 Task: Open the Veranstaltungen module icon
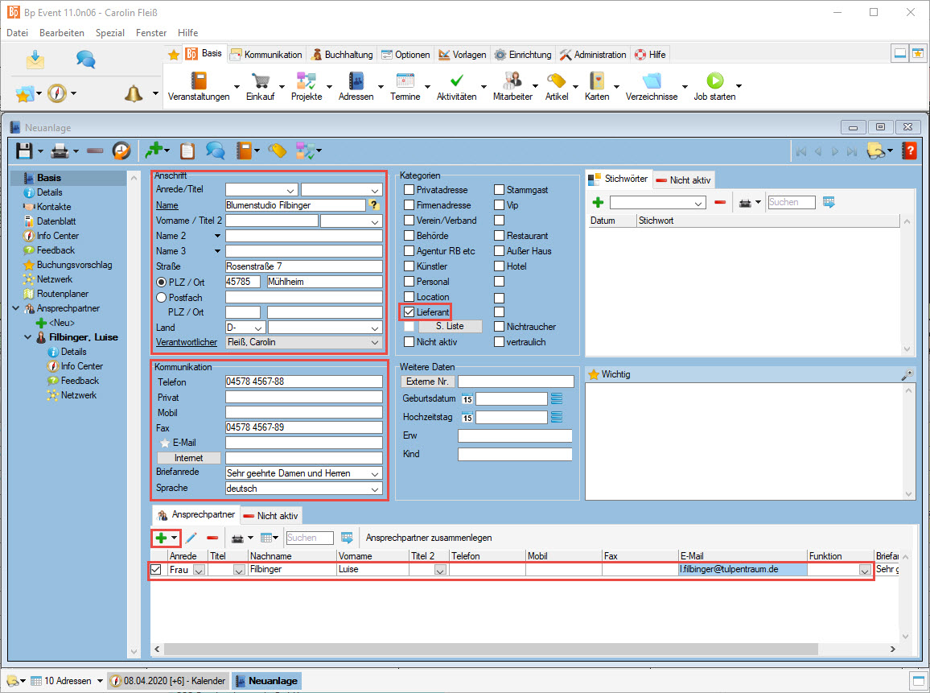199,80
